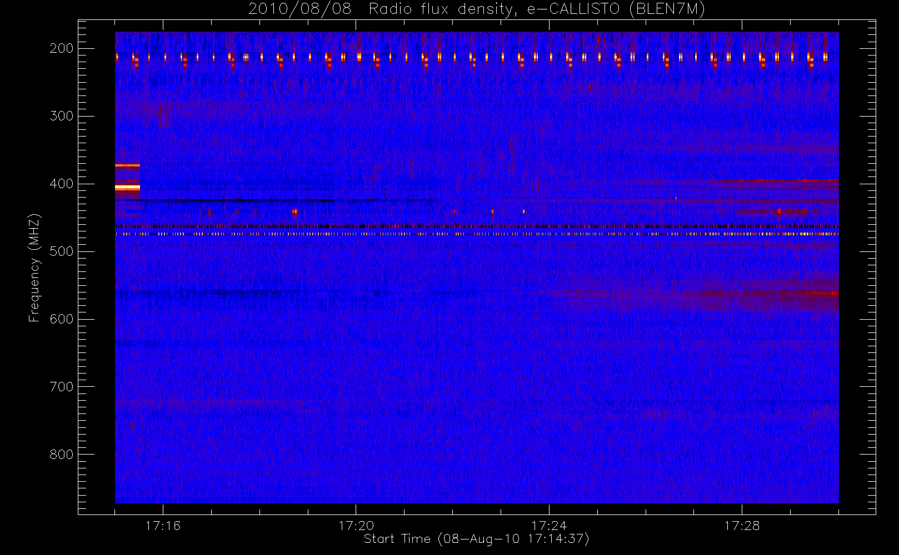Select the 300 frequency tick label

coord(62,116)
